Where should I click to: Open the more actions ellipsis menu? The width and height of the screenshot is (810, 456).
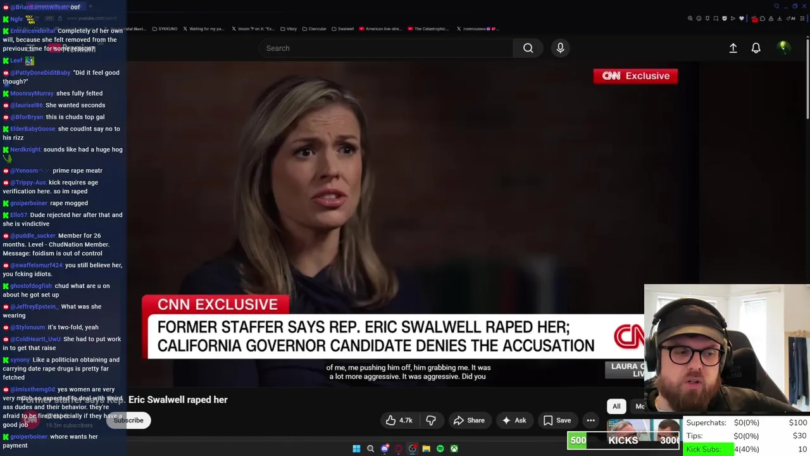point(590,420)
